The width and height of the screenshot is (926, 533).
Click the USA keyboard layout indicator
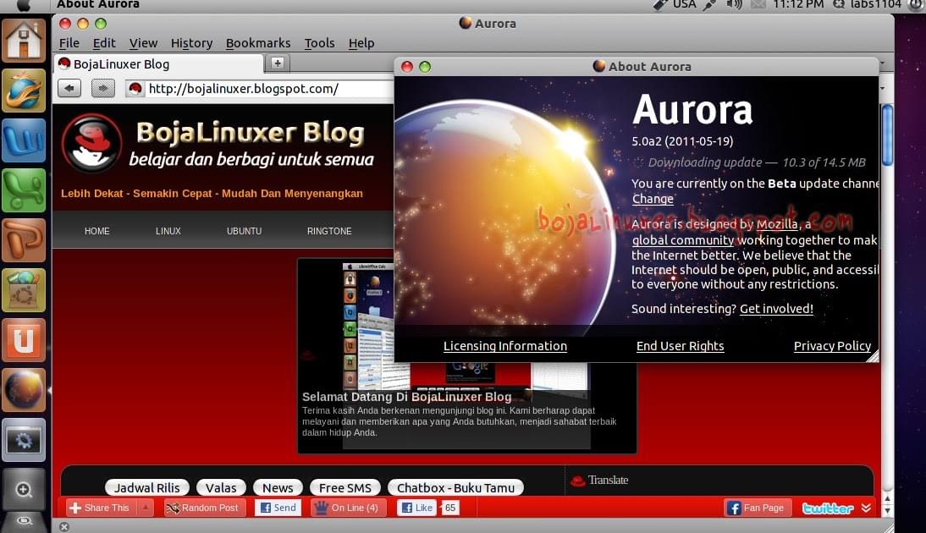[684, 4]
